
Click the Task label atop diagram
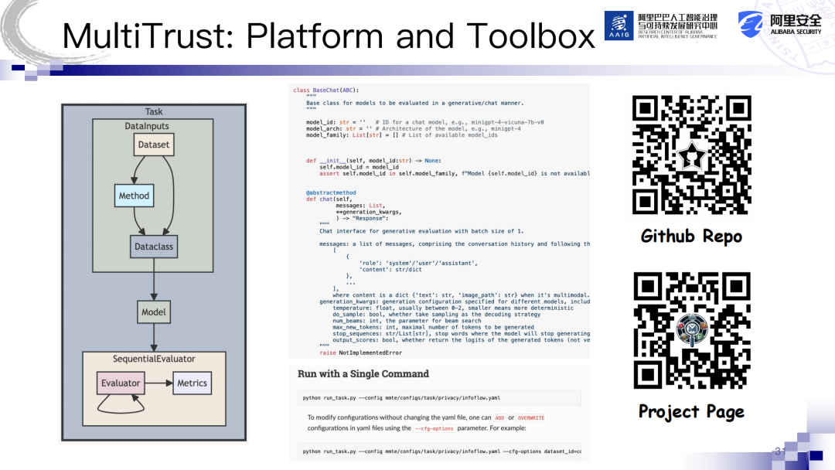pyautogui.click(x=154, y=112)
